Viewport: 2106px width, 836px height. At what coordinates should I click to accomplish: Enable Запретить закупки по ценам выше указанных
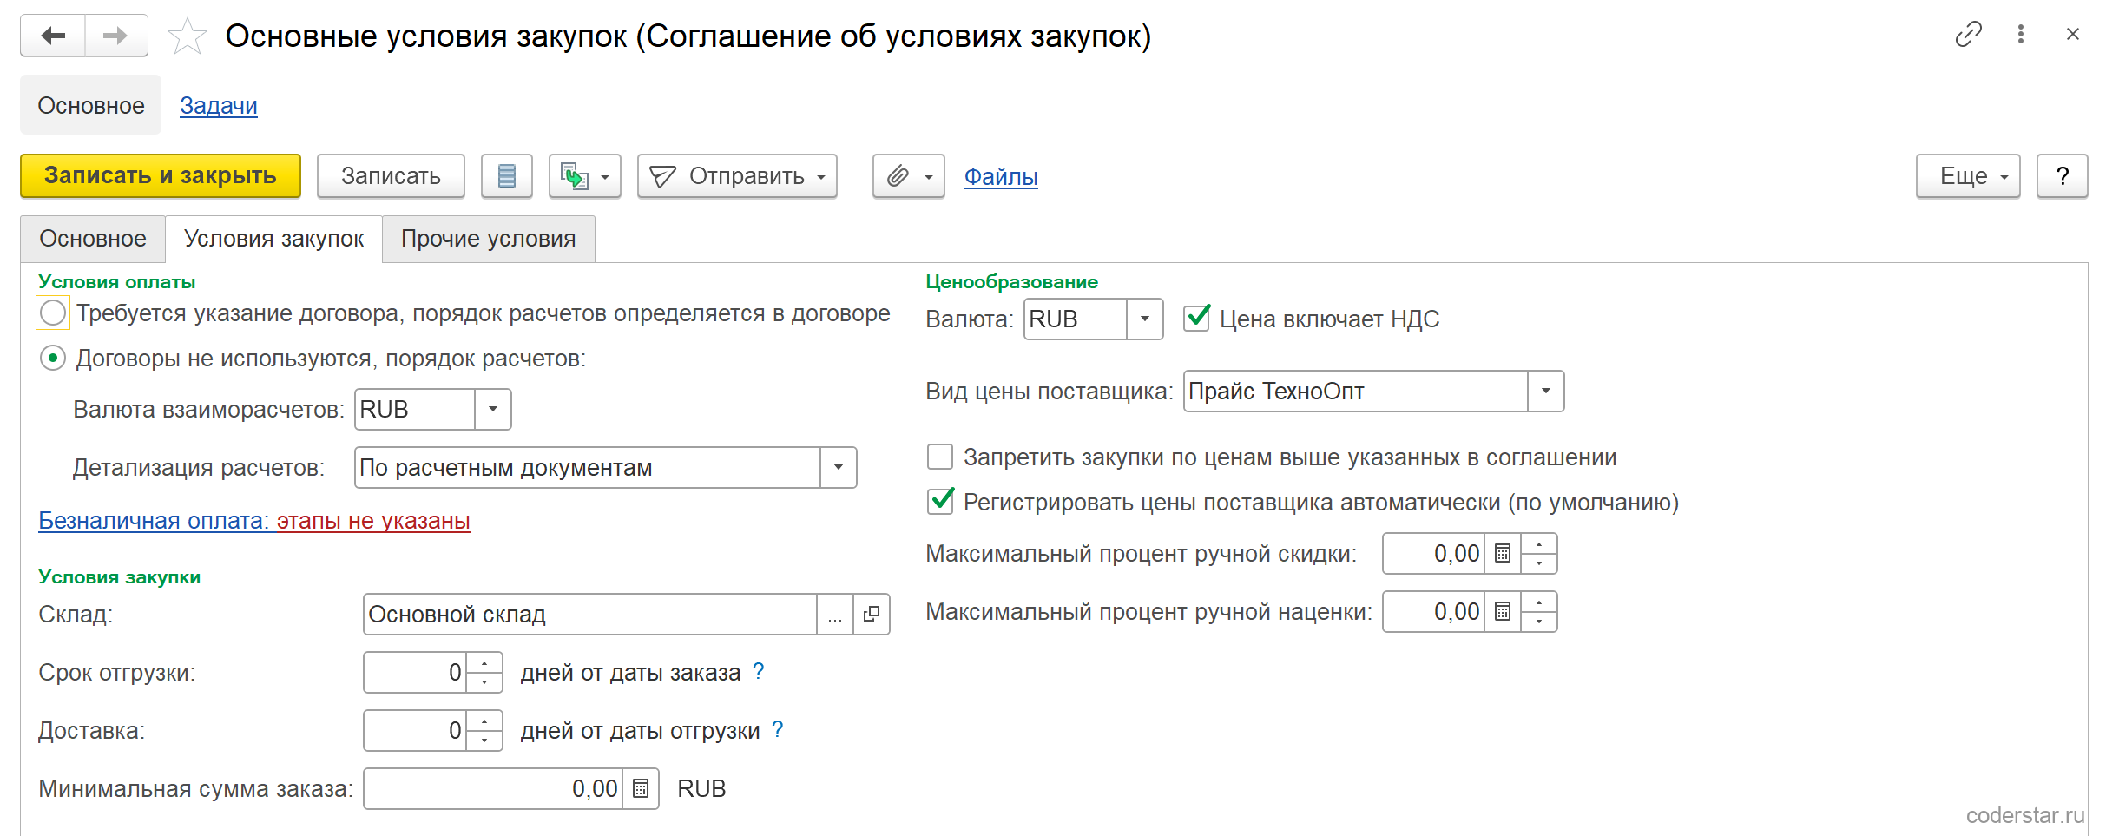pyautogui.click(x=940, y=457)
